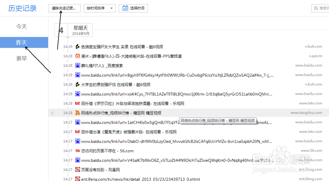Click the www.letv.com domain on 《伊莎贝拉》 row
This screenshot has height=181, width=329.
tap(311, 103)
